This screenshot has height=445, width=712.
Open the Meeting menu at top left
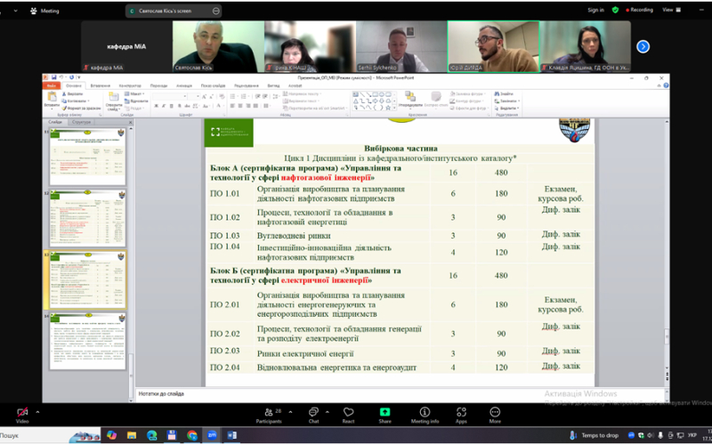click(x=43, y=11)
